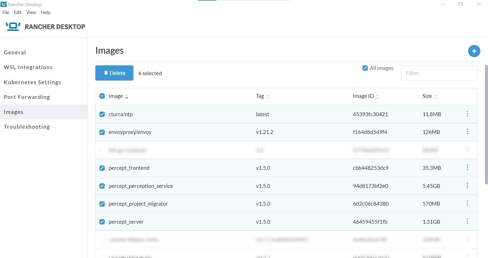Viewport: 488px width, 258px height.
Task: Click the image ID 94d8173bf2e0
Action: 371,186
